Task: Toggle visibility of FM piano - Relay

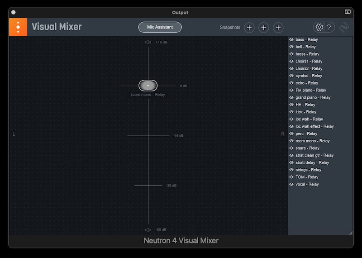Action: click(291, 90)
